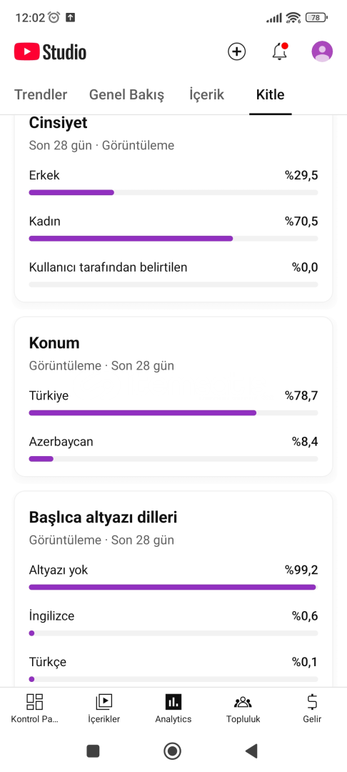
Task: Select the Kitle tab
Action: (271, 94)
